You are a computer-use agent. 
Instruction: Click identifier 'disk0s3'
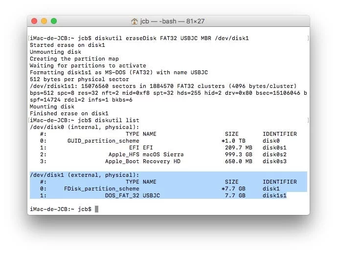pos(274,162)
